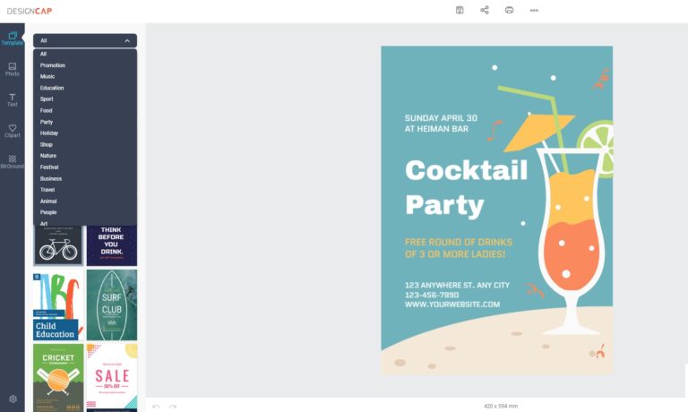
Task: Click the print icon in top toolbar
Action: (x=509, y=10)
